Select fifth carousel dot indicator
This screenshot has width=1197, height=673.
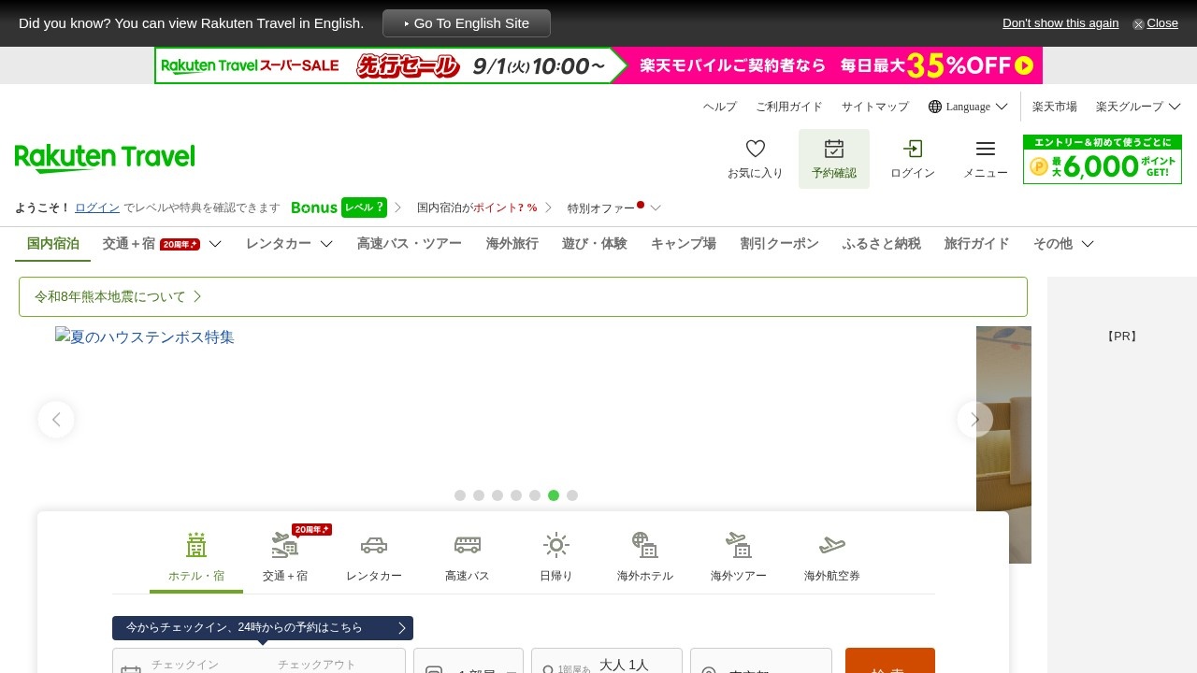point(535,495)
